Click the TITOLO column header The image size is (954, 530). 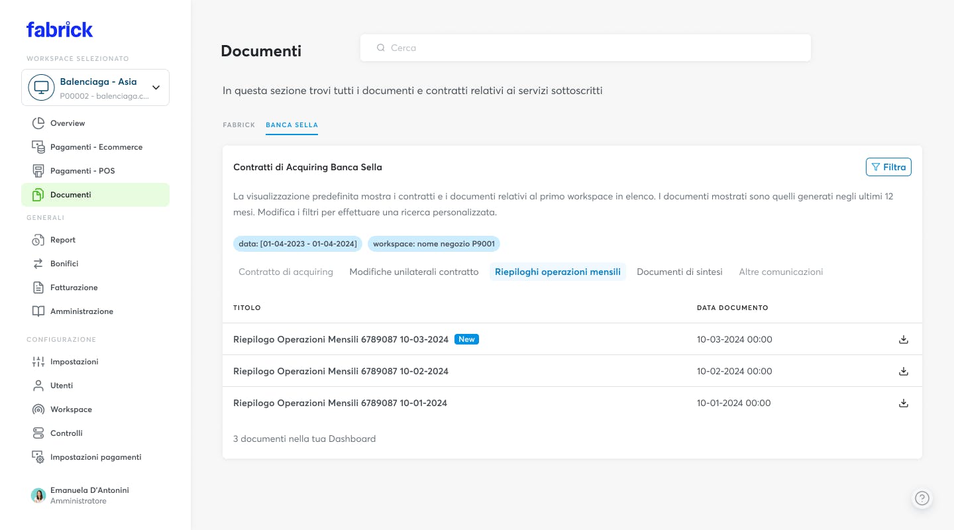(x=247, y=308)
